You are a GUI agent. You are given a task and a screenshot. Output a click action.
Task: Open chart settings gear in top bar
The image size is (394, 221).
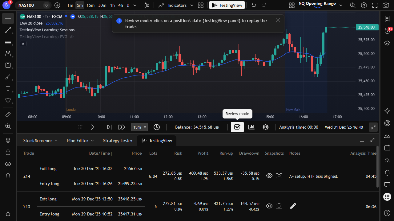[x=364, y=5]
